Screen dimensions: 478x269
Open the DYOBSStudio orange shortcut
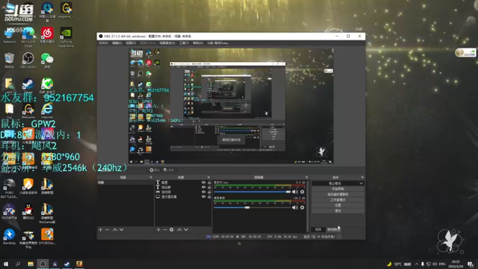[47, 237]
